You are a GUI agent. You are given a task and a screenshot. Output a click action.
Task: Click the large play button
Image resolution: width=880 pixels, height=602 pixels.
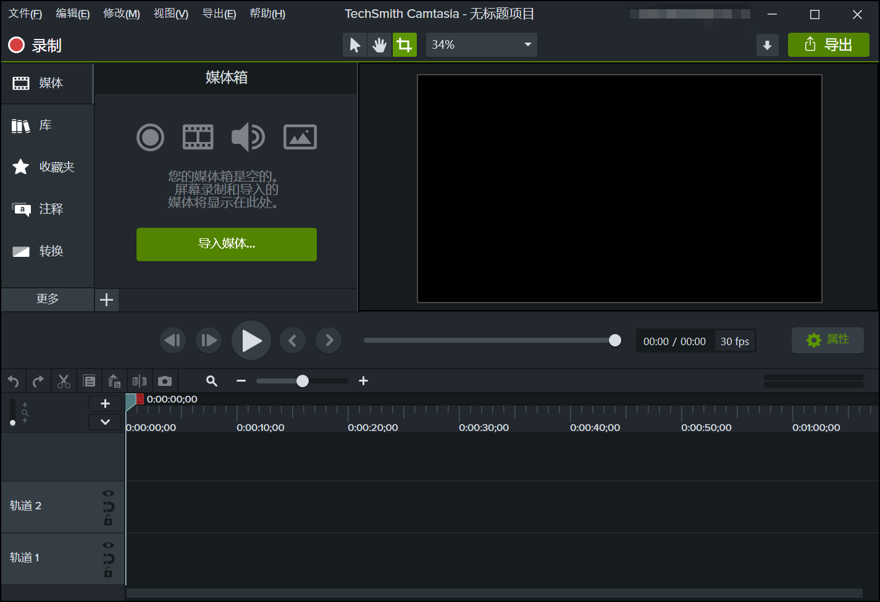pos(251,340)
